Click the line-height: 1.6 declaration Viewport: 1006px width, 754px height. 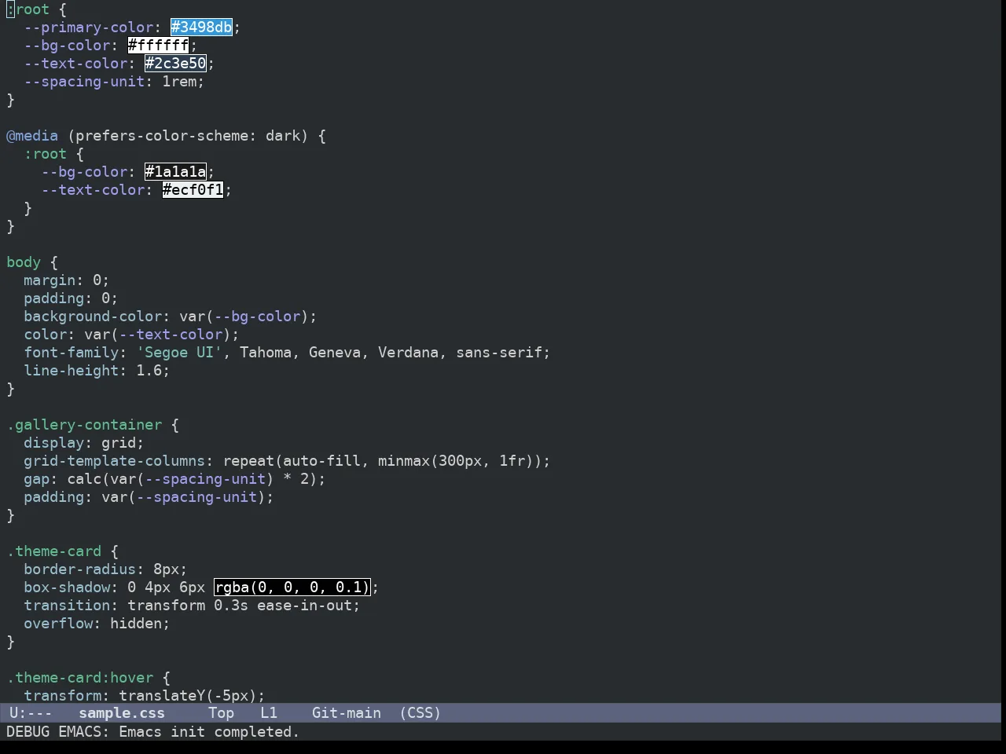pyautogui.click(x=97, y=371)
